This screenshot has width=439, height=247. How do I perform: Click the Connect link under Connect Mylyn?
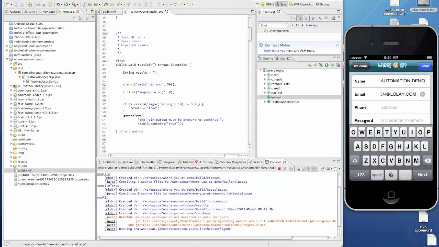coord(270,51)
